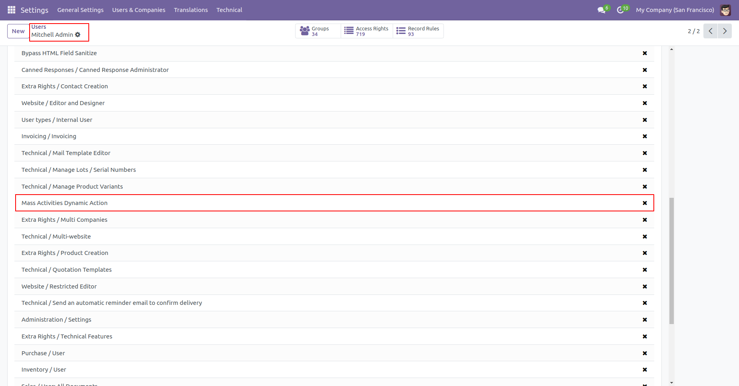The image size is (739, 386).
Task: Click the Settings app title
Action: pos(34,10)
